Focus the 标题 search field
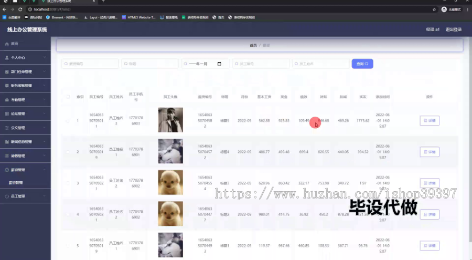Screen dimensions: 472x260 pyautogui.click(x=150, y=64)
